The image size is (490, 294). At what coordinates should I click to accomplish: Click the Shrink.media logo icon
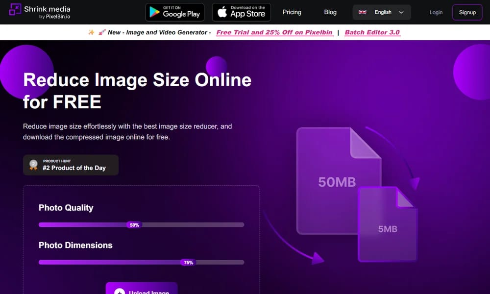pyautogui.click(x=15, y=9)
